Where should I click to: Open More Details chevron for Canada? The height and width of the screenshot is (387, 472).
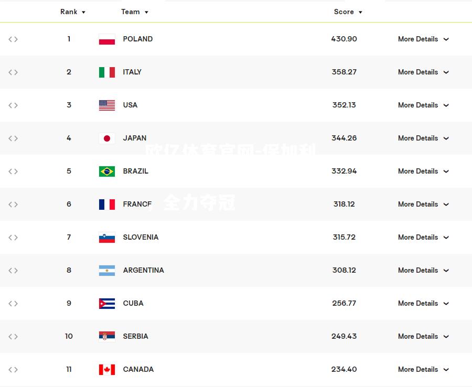(446, 370)
